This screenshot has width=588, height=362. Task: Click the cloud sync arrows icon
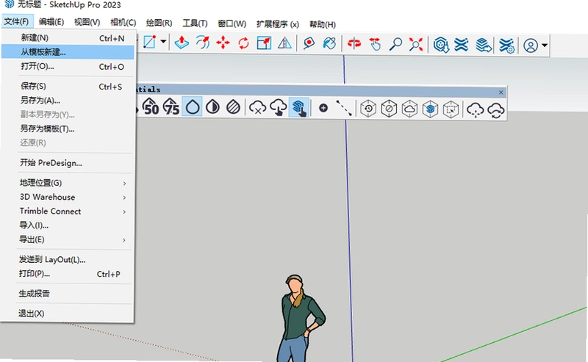495,111
